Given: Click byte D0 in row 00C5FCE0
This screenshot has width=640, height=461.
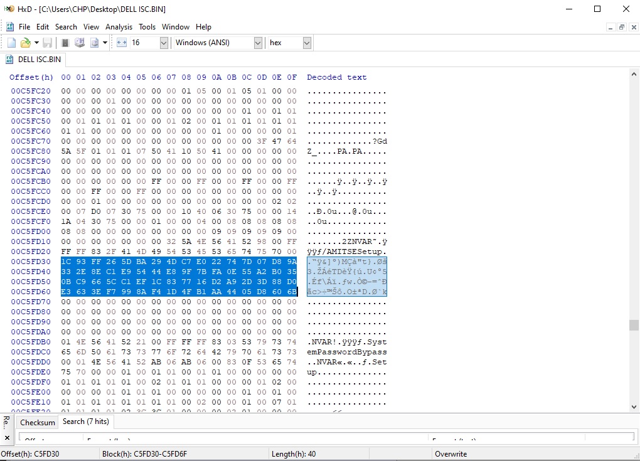Looking at the screenshot, I should pyautogui.click(x=96, y=211).
